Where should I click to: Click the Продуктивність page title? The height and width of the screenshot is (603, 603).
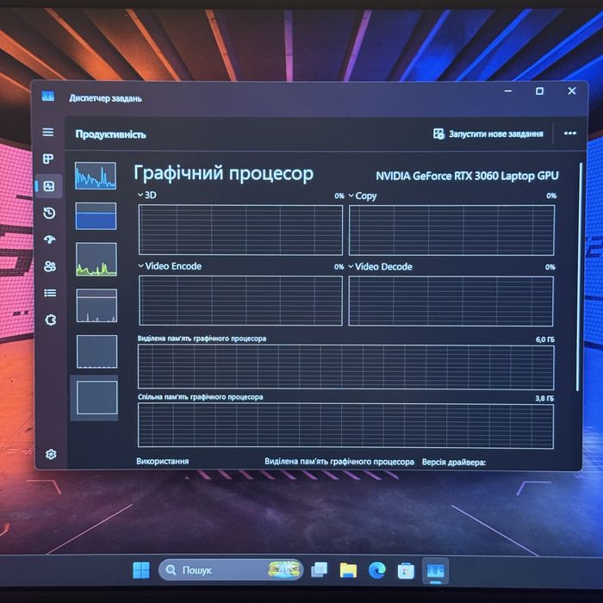pyautogui.click(x=111, y=134)
